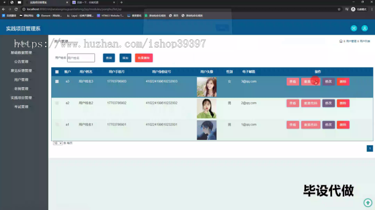The height and width of the screenshot is (210, 375).
Task: Reload the page with refresh icon
Action: click(x=16, y=9)
